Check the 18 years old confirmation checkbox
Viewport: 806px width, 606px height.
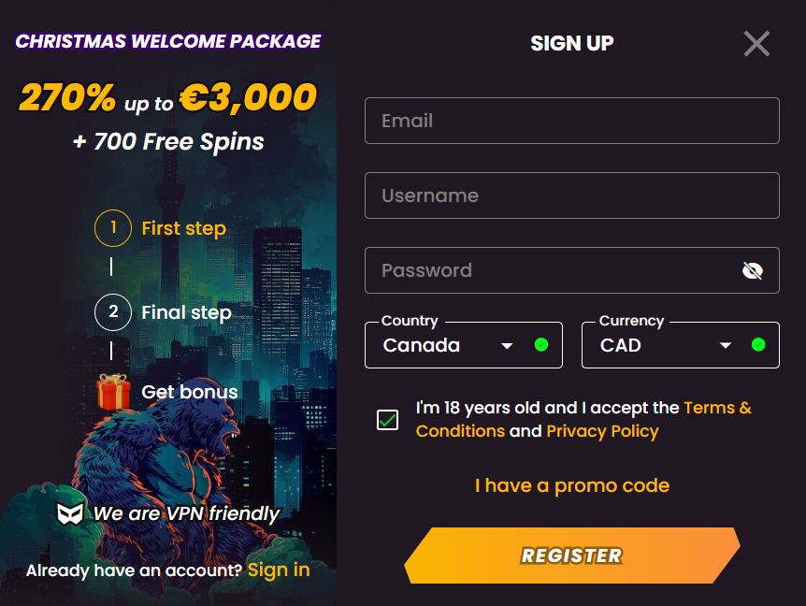tap(387, 420)
